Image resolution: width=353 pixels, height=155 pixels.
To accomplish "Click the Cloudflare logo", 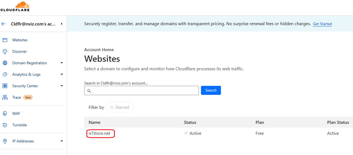I will click(x=15, y=7).
